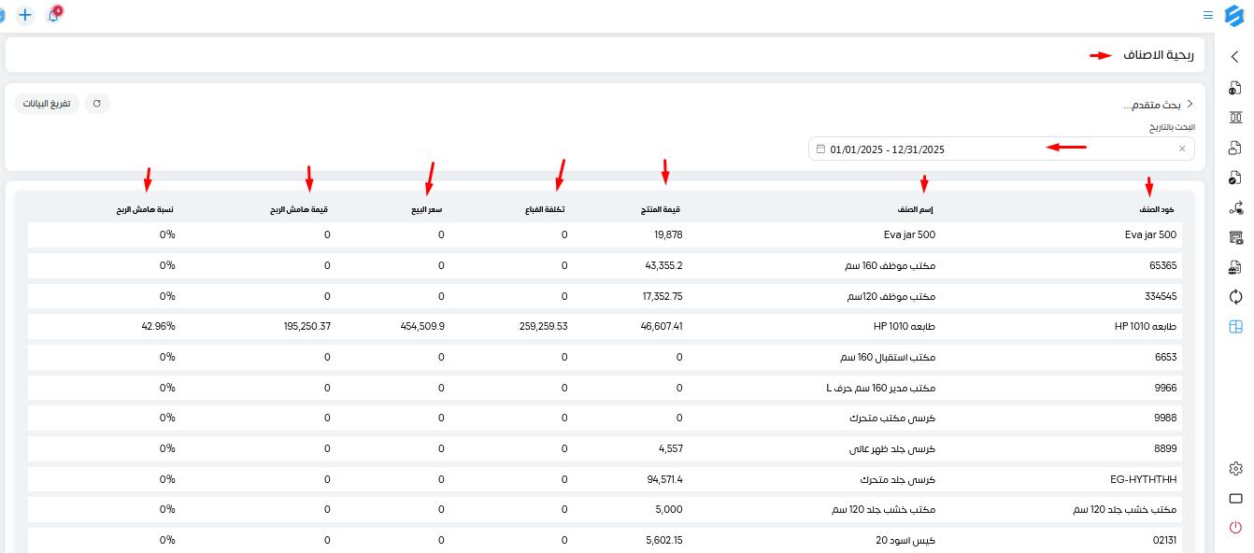Click the تفريغ البيانات button
The width and height of the screenshot is (1254, 553).
[47, 104]
